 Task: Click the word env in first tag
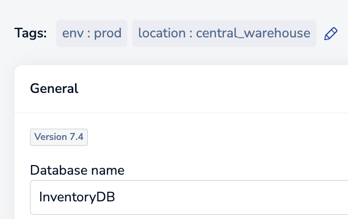tap(73, 34)
